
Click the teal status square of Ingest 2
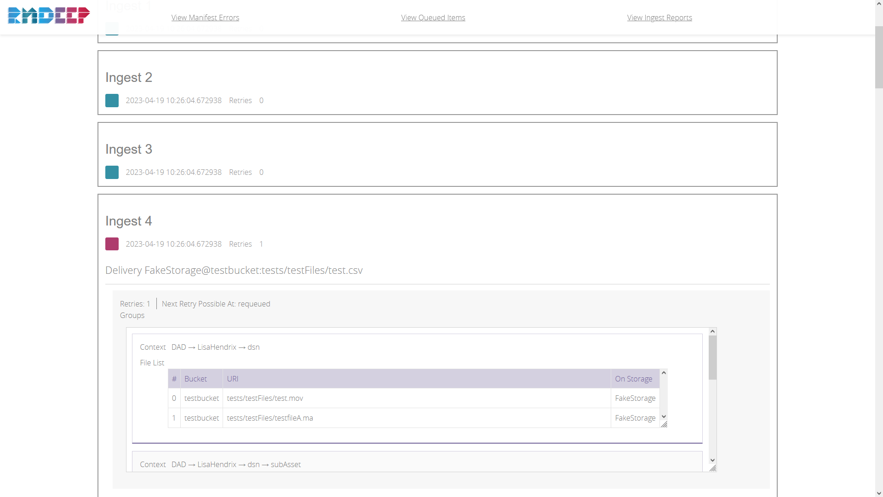[x=112, y=100]
